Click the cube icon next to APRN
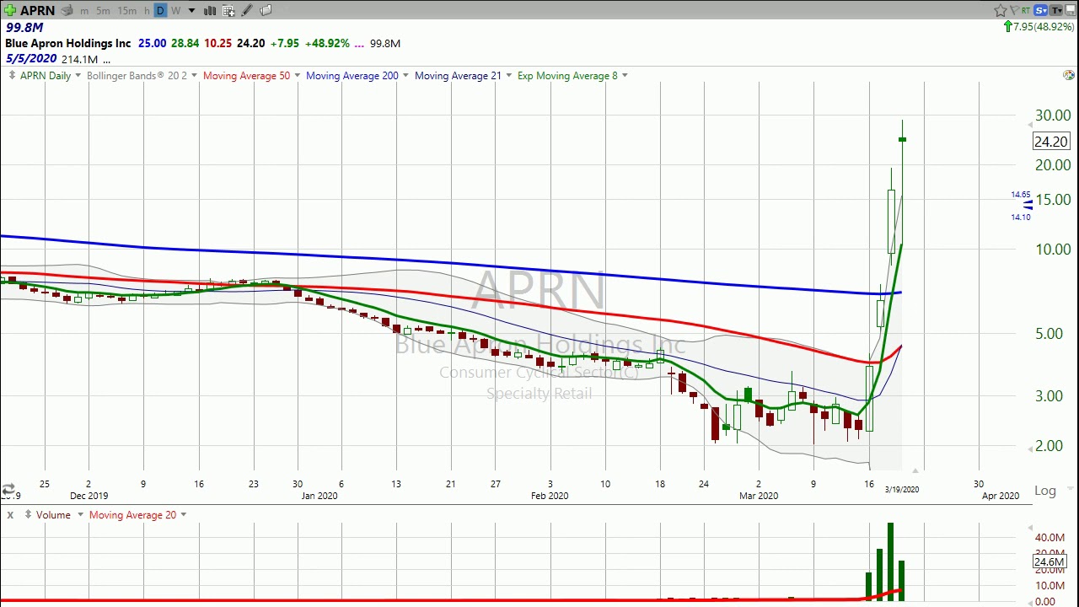 (67, 11)
